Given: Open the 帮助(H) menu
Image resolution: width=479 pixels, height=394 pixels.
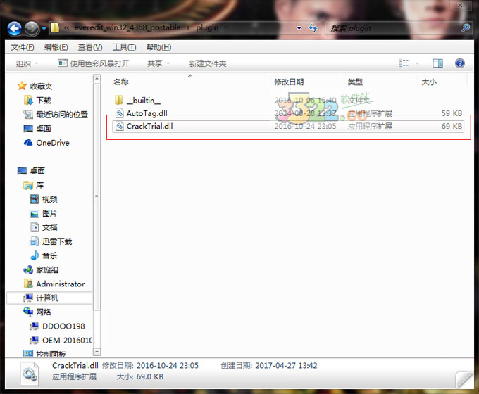Looking at the screenshot, I should point(159,47).
